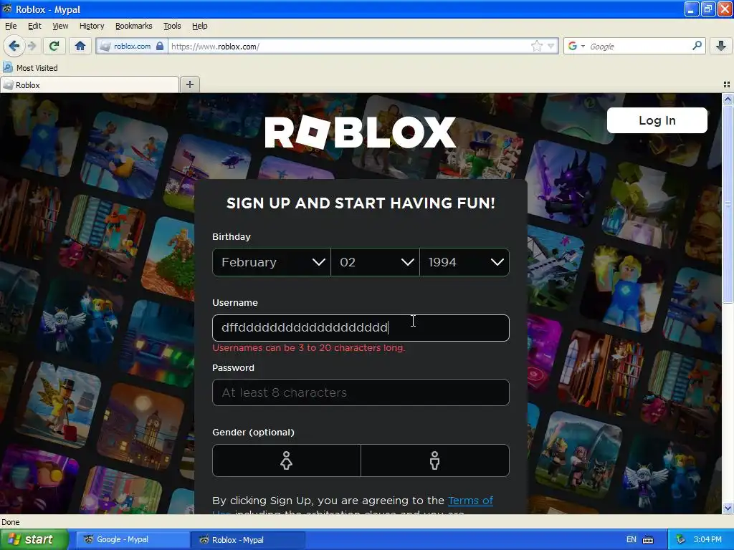The width and height of the screenshot is (734, 550).
Task: Click the Mypal raccoon icon in title bar
Action: [6, 9]
